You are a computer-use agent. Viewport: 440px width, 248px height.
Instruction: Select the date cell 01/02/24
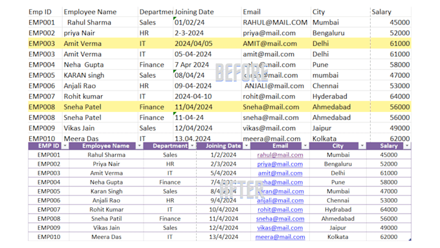(207, 23)
